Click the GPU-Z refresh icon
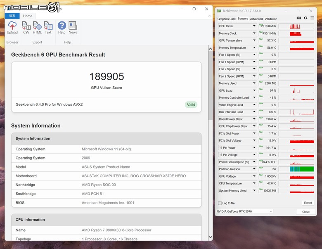 [x=305, y=18]
